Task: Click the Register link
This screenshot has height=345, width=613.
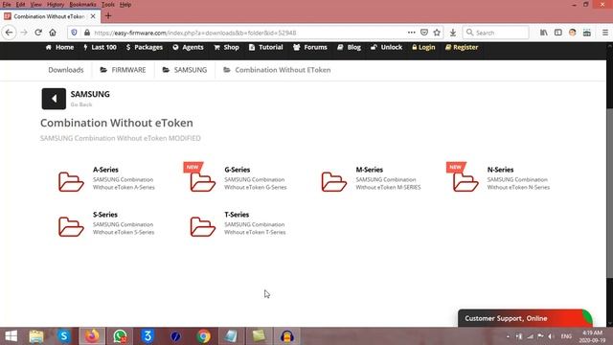Action: click(x=462, y=47)
